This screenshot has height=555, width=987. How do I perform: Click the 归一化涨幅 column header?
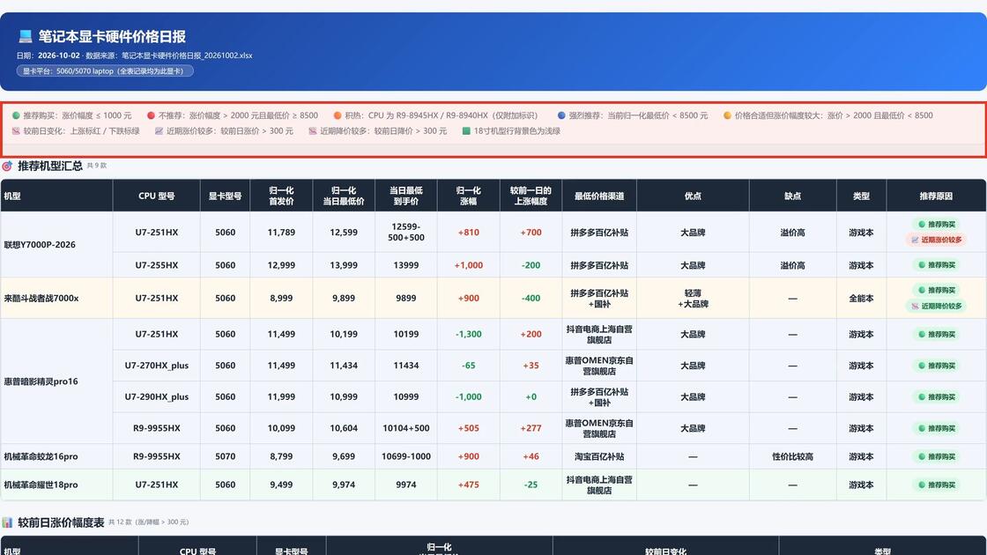click(468, 196)
